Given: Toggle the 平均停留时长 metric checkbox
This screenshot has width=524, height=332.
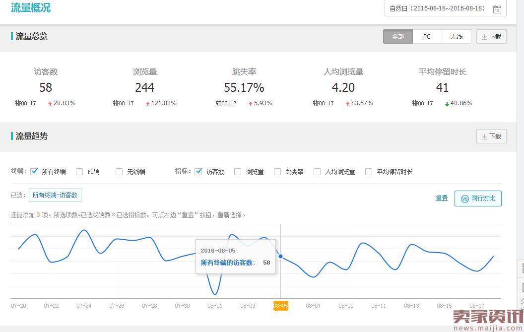Looking at the screenshot, I should [x=369, y=172].
